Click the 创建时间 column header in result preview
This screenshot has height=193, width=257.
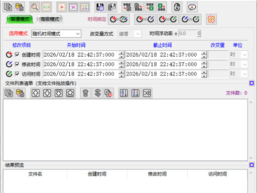tap(97, 174)
